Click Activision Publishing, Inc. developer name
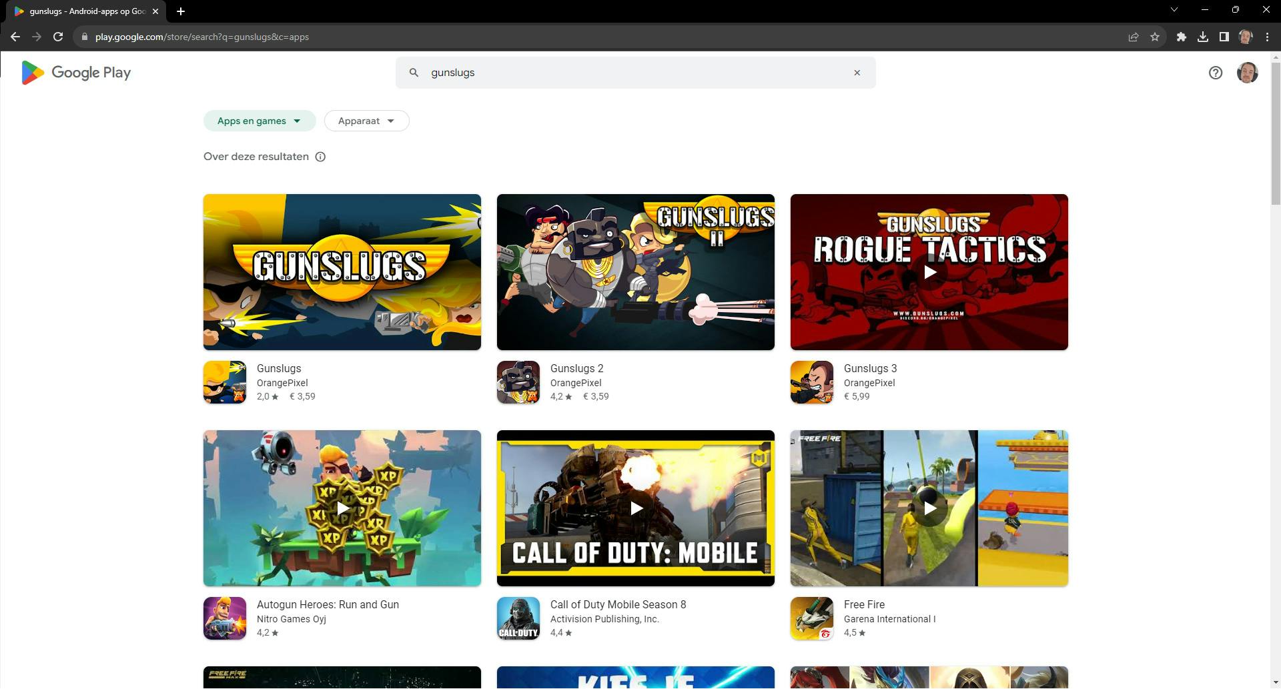Image resolution: width=1281 pixels, height=689 pixels. coord(604,619)
